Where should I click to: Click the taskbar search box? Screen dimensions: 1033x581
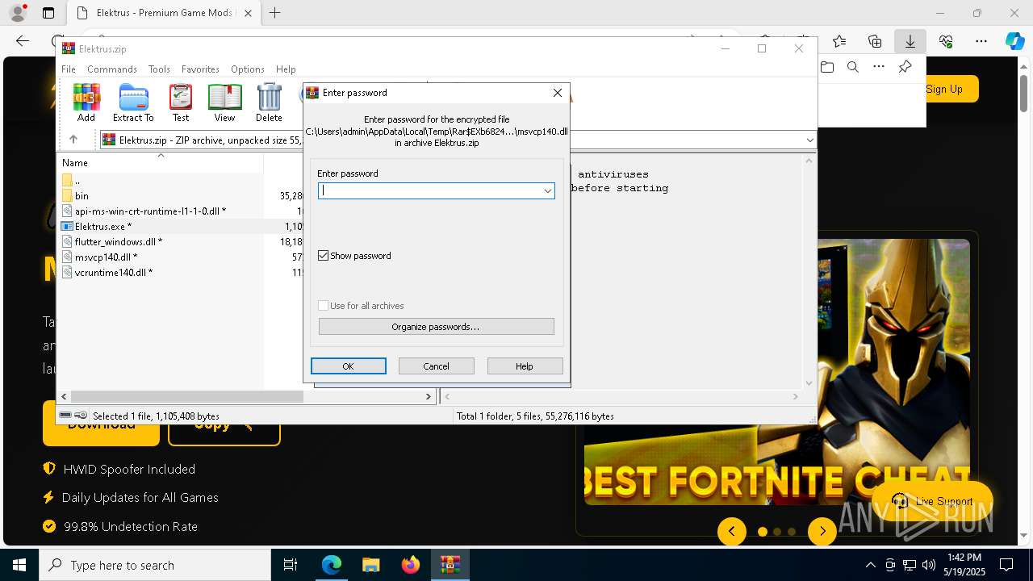155,565
